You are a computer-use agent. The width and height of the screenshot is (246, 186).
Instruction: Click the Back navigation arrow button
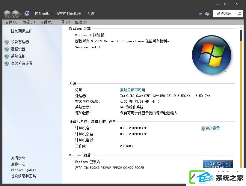point(7,14)
